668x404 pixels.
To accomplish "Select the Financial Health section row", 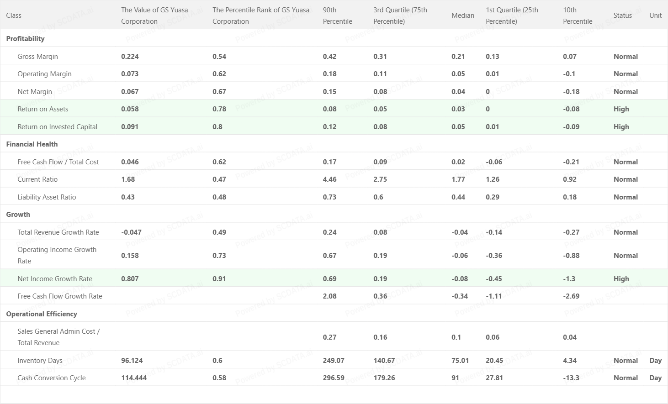I will click(x=32, y=144).
